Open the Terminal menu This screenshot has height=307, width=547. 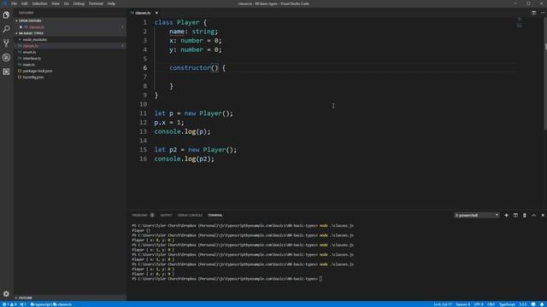pyautogui.click(x=96, y=3)
